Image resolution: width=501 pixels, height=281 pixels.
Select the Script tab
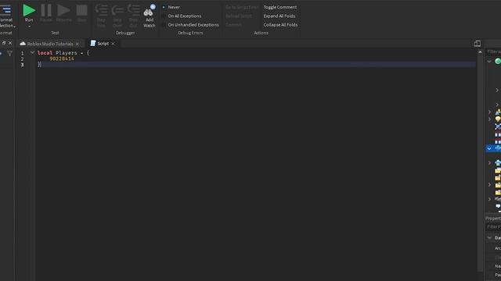click(x=103, y=44)
